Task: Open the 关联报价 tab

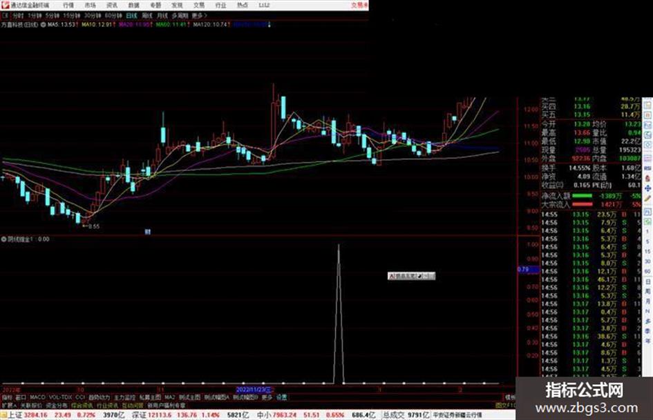Action: pyautogui.click(x=31, y=405)
